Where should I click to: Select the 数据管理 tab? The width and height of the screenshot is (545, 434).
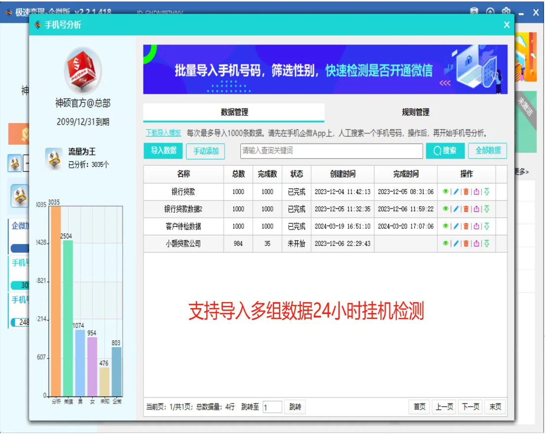click(x=234, y=112)
